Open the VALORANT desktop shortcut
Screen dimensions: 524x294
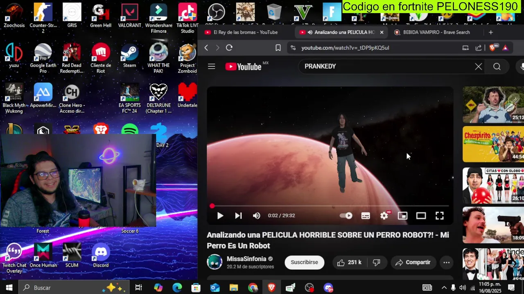129,16
